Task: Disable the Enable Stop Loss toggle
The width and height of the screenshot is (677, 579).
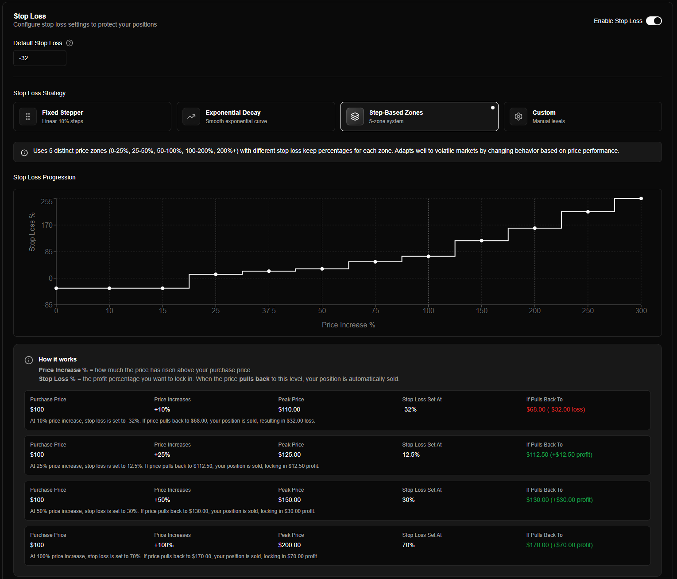Action: (654, 20)
